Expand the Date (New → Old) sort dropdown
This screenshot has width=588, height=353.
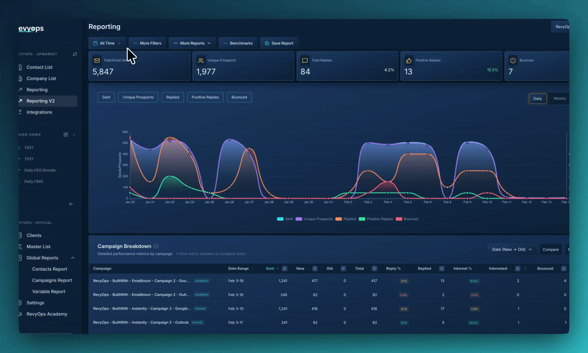pos(512,249)
